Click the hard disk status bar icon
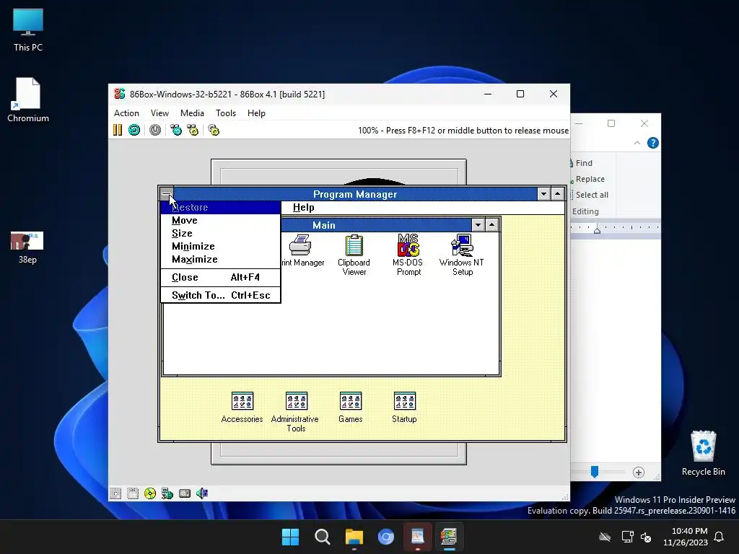This screenshot has width=739, height=554. [x=185, y=493]
